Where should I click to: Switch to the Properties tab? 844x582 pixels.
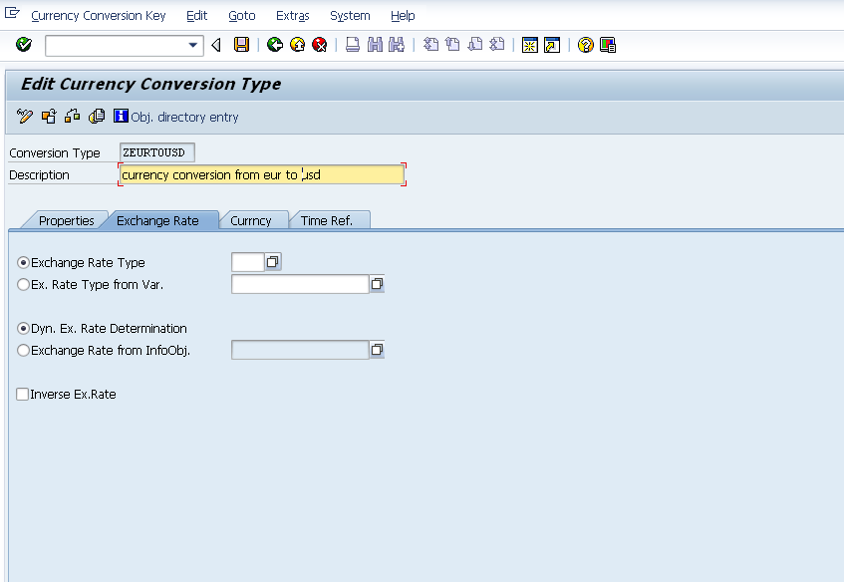click(x=66, y=220)
